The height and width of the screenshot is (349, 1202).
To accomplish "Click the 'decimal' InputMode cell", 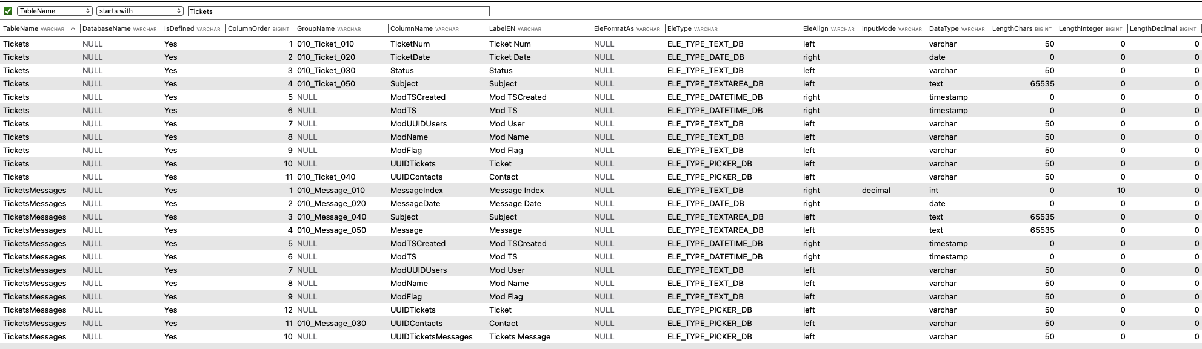I will 876,190.
